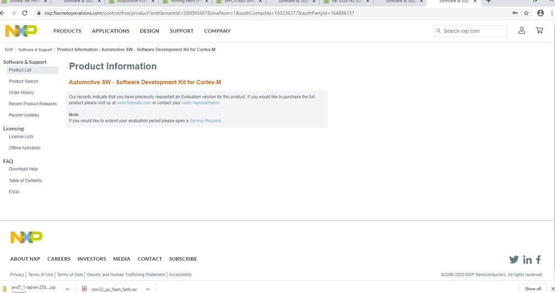Click the search magnifier icon
Screen dimensions: 555x293
click(x=438, y=31)
